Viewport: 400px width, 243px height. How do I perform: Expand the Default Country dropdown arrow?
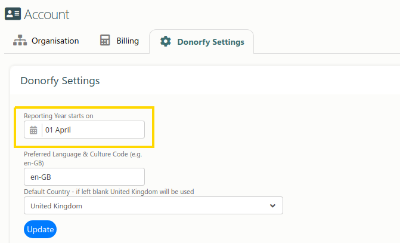click(272, 206)
